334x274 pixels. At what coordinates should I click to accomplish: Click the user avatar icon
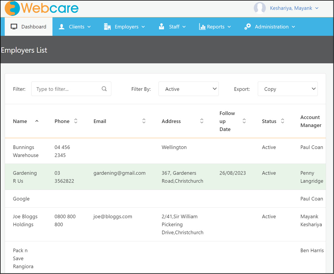(260, 8)
